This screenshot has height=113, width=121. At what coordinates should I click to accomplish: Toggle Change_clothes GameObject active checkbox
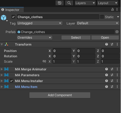pos(13,17)
